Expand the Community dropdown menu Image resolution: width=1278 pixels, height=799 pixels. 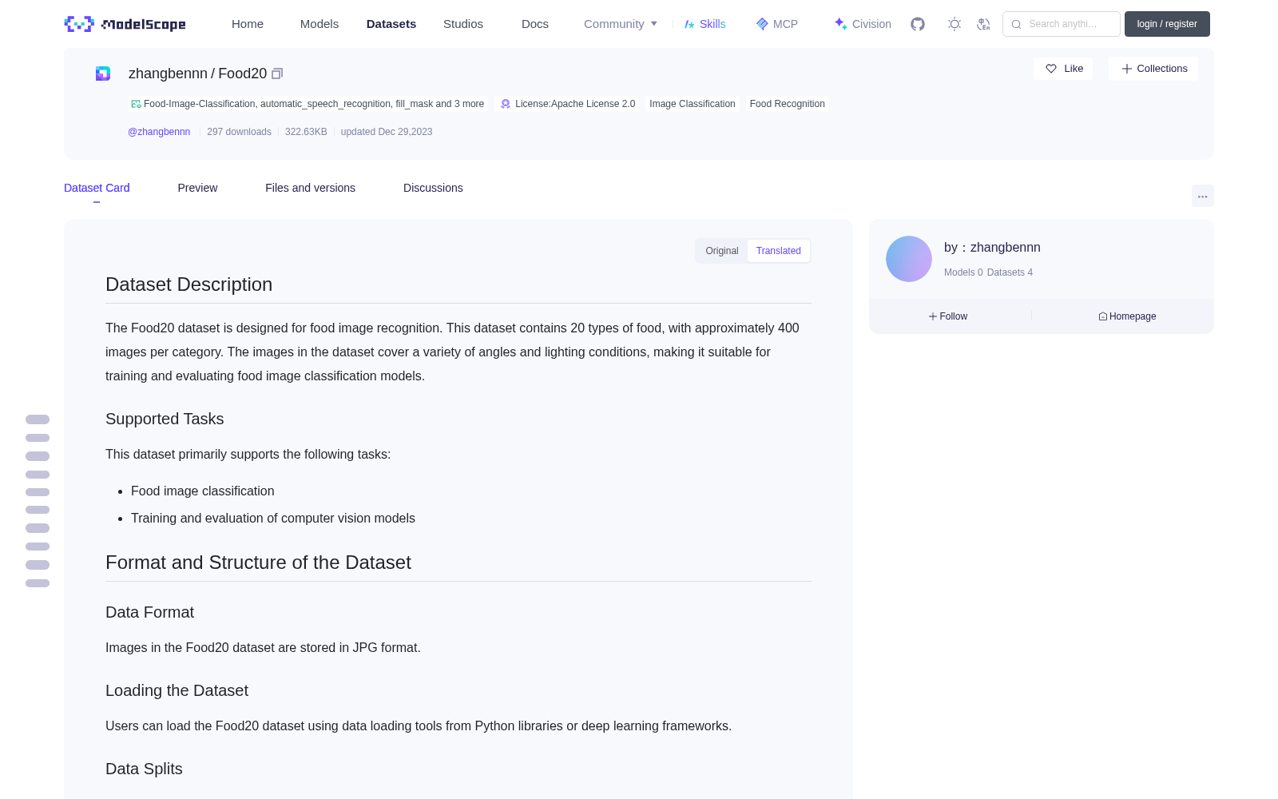[x=621, y=24]
